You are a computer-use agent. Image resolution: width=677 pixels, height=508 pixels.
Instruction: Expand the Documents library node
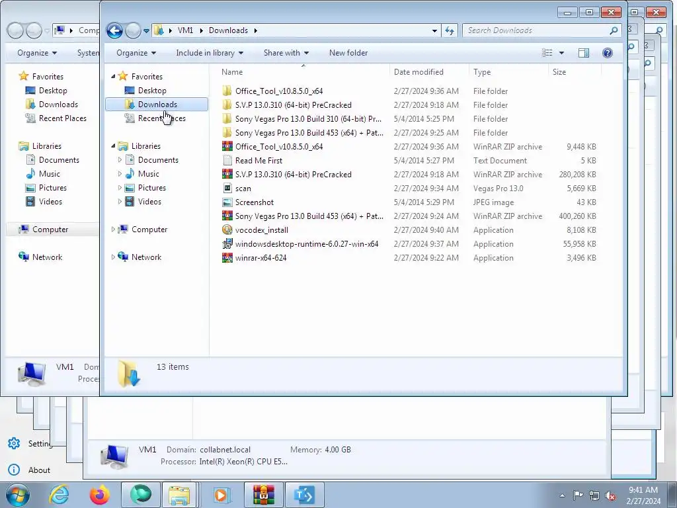120,160
